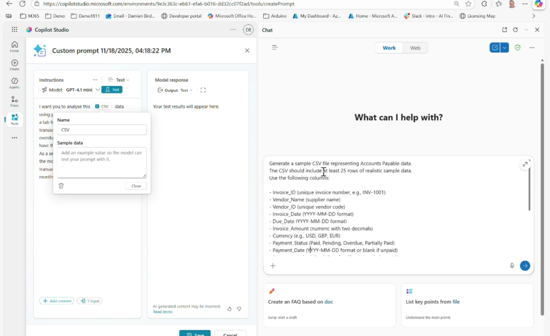Run the prompt with Test button
The height and width of the screenshot is (336, 550).
[x=112, y=90]
